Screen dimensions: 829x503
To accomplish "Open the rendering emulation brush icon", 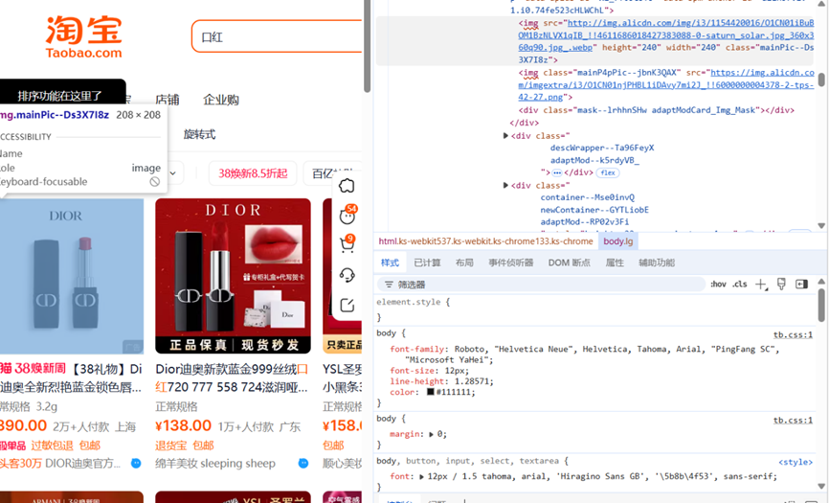I will (781, 284).
